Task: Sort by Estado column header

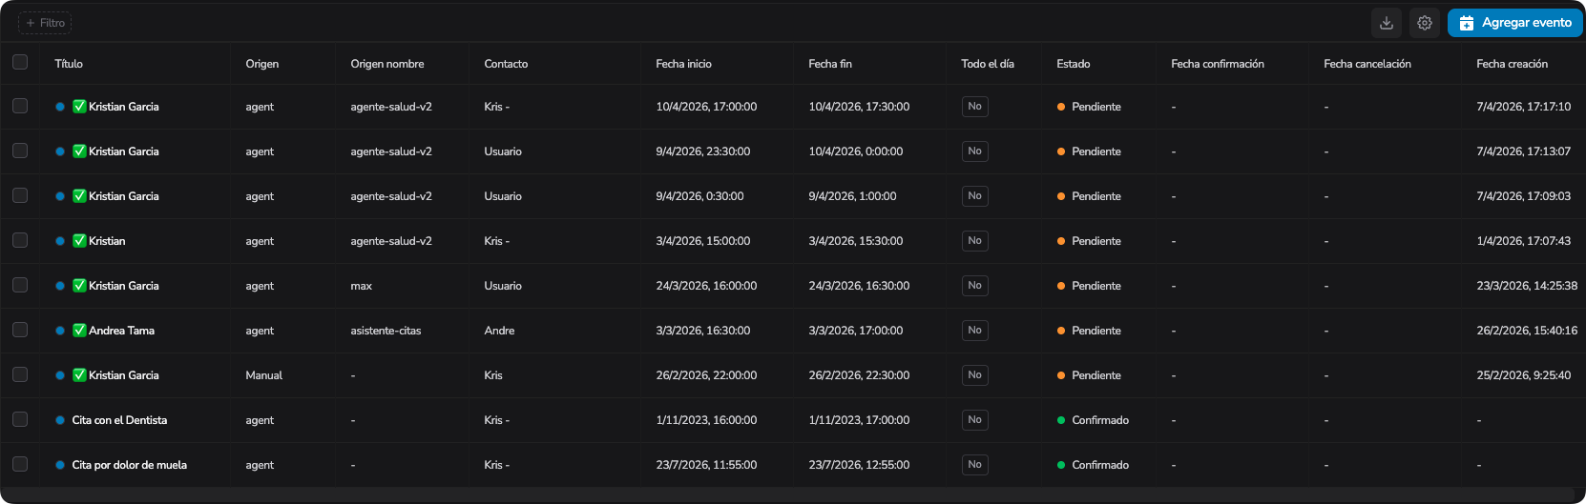Action: 1073,64
